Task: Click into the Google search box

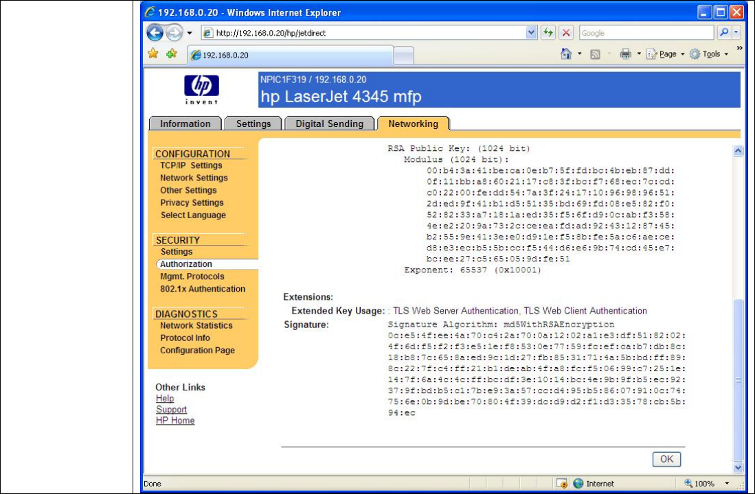Action: [646, 33]
